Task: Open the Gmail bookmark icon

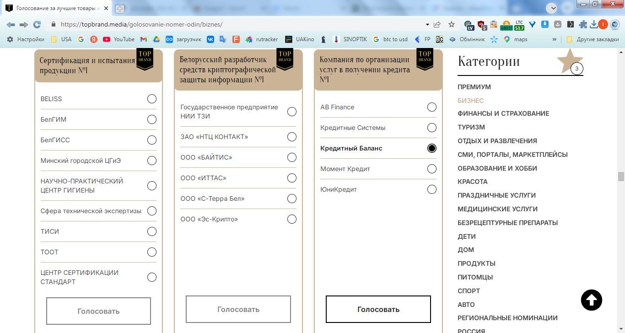Action: [x=143, y=39]
